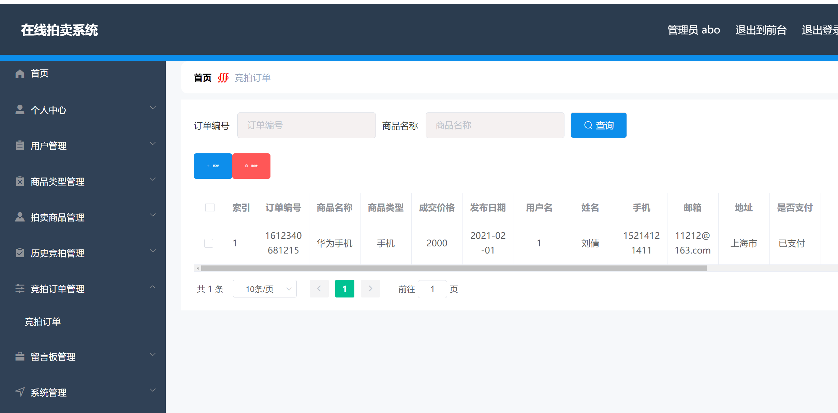Toggle the select-all checkbox in table header
Screen dimensions: 838x413
[209, 207]
